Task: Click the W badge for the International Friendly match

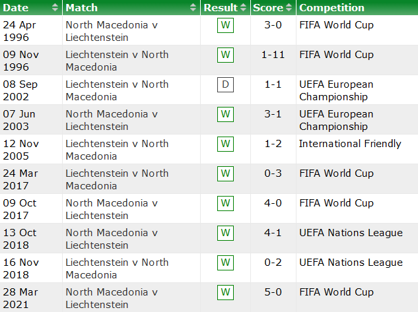Action: [226, 144]
